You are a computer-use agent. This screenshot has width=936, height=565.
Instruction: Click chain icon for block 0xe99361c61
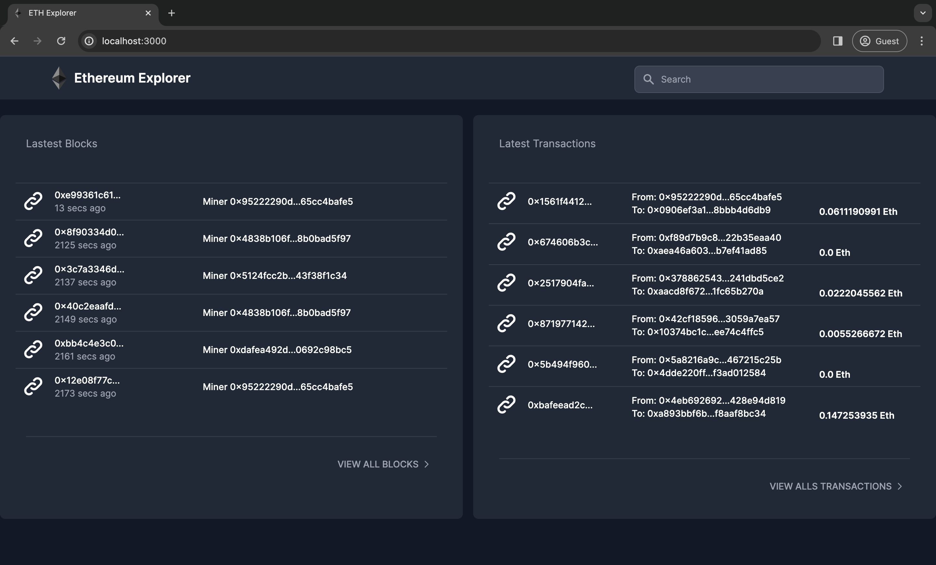pyautogui.click(x=33, y=201)
